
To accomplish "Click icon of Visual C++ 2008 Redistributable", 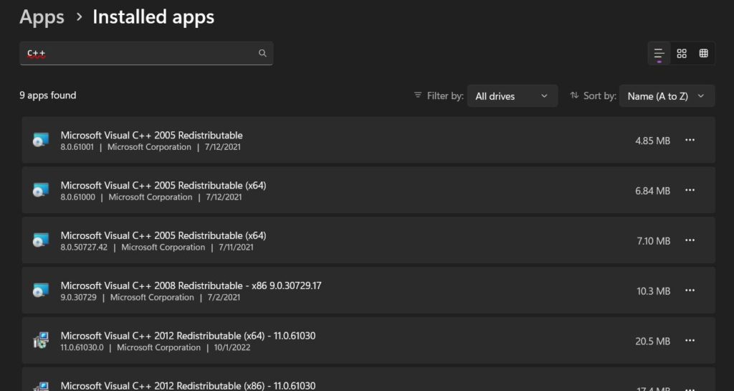I will [41, 291].
